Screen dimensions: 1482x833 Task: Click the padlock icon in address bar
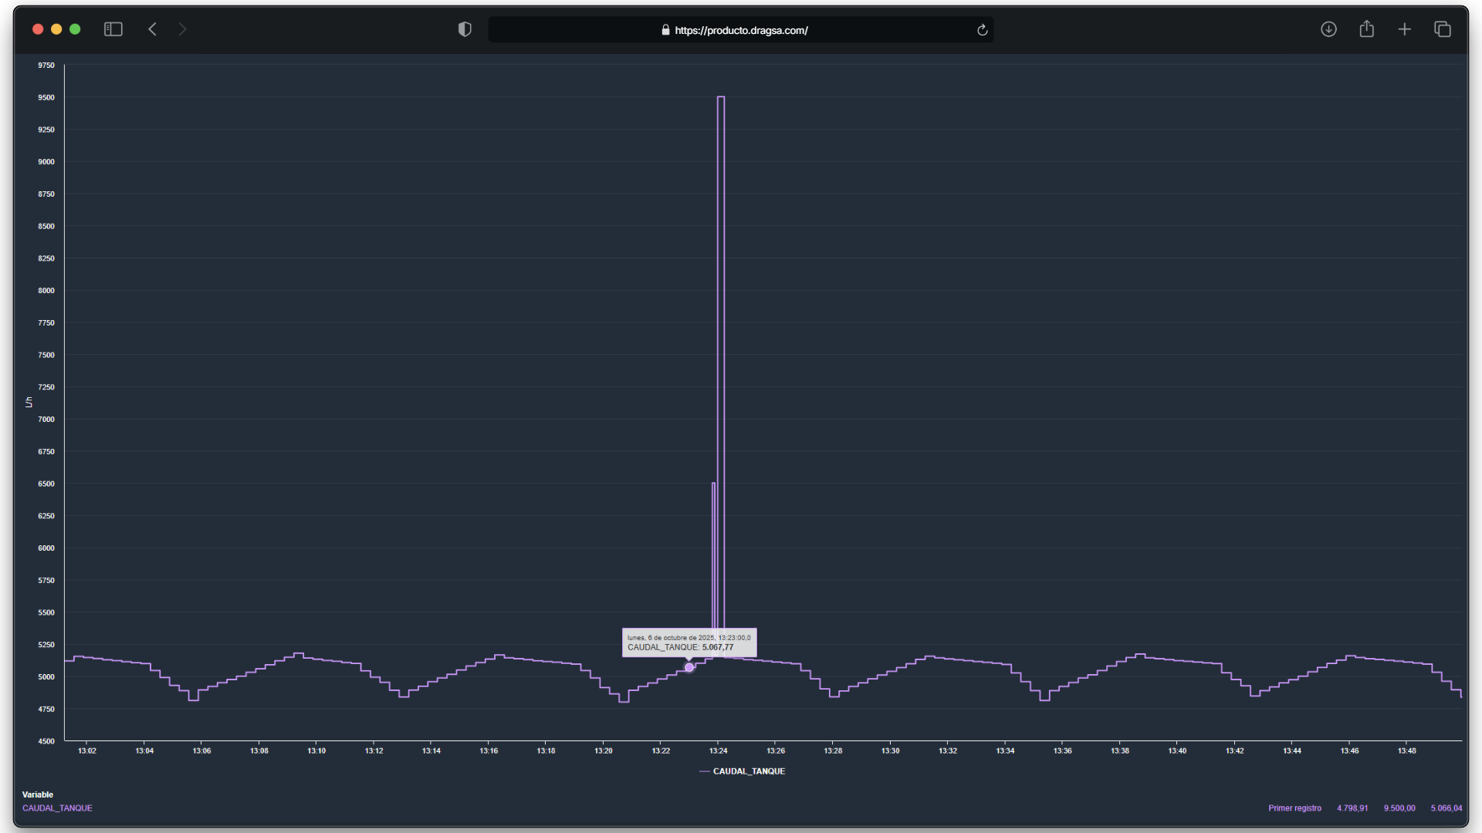point(665,30)
